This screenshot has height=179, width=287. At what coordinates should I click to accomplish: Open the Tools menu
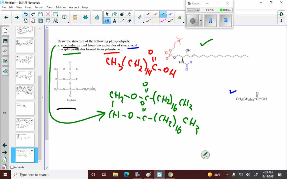click(x=49, y=7)
